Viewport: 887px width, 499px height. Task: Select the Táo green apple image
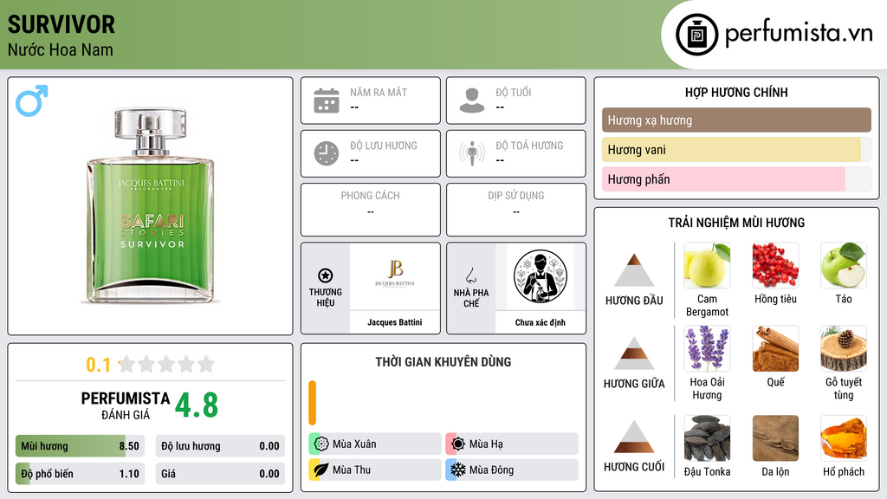pyautogui.click(x=844, y=265)
